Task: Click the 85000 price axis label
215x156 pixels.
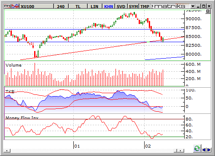Action: [x=193, y=37]
